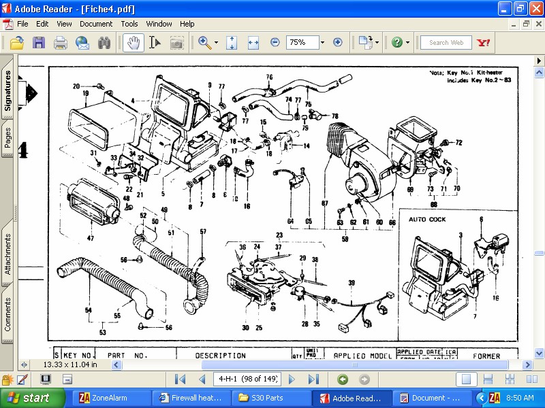Fit the page using the Fit Page icon
Screen dimensions: 545x408
point(232,43)
